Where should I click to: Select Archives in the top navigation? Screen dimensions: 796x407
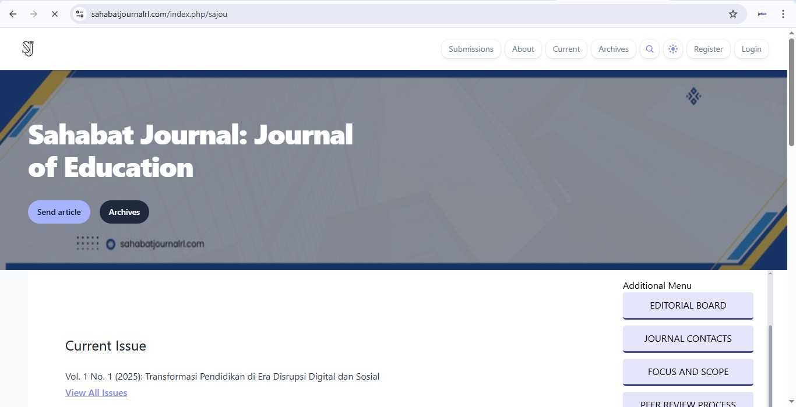(613, 49)
